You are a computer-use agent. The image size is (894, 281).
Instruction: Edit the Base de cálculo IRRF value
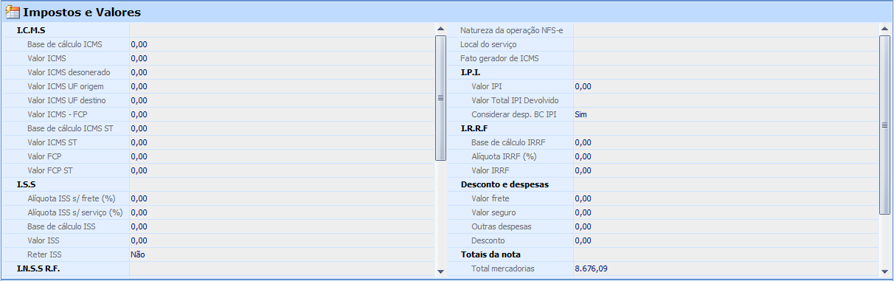pyautogui.click(x=726, y=142)
